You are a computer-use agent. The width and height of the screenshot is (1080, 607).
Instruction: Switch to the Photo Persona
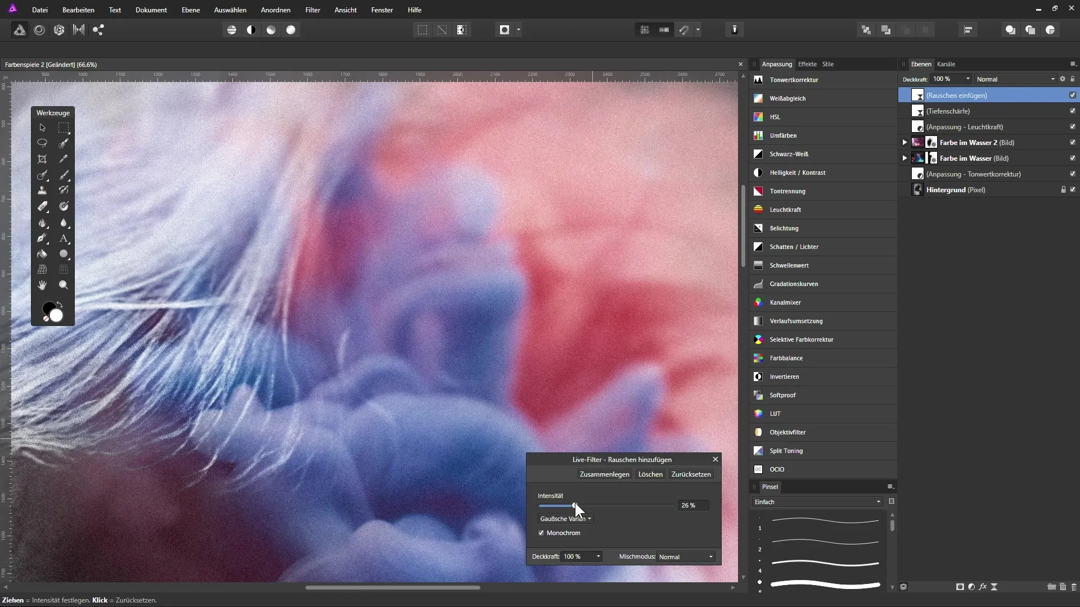click(x=20, y=30)
